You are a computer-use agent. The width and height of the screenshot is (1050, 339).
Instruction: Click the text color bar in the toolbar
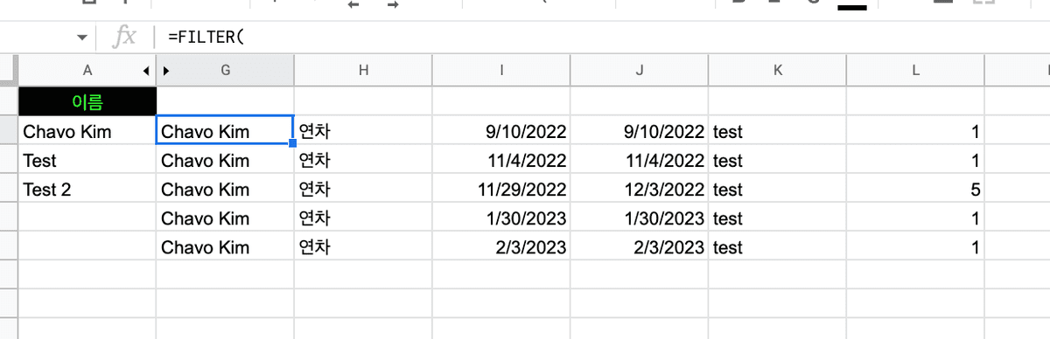pos(851,7)
